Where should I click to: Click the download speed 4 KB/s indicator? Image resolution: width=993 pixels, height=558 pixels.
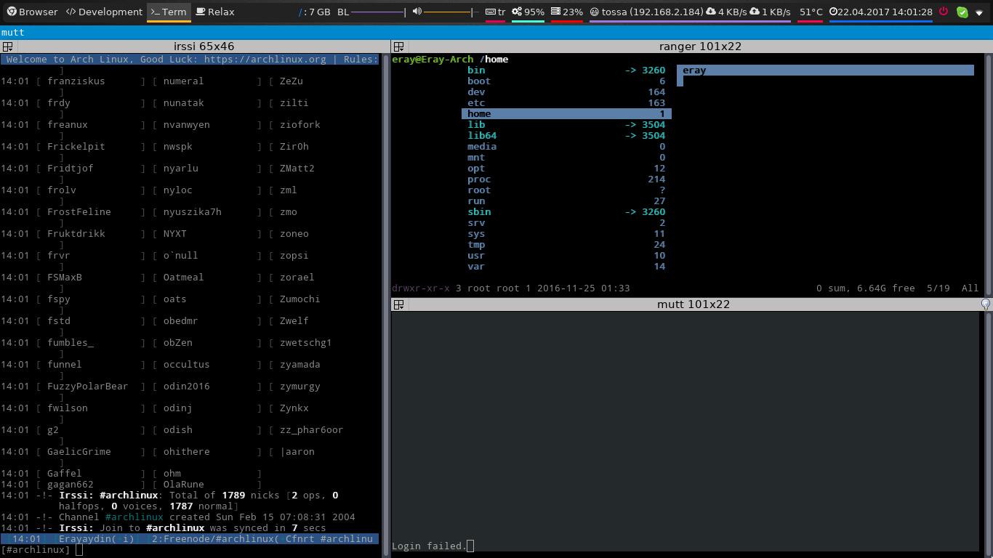point(725,12)
